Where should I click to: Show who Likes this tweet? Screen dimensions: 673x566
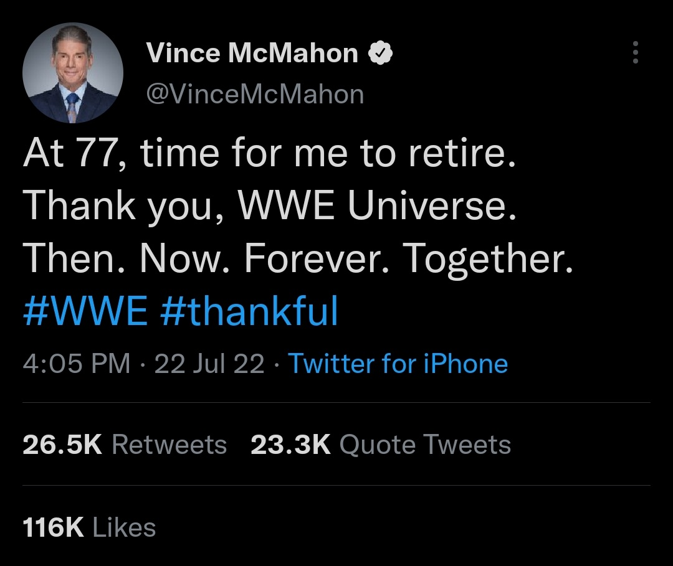click(x=124, y=528)
